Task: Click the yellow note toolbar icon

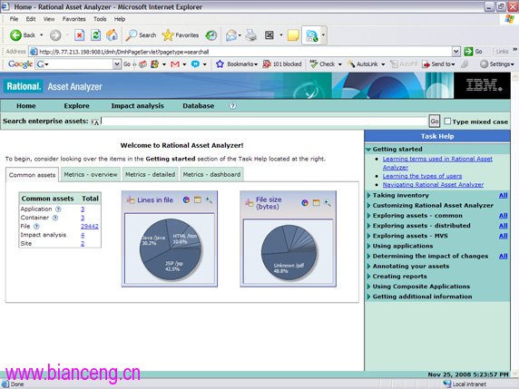Action: click(x=293, y=35)
